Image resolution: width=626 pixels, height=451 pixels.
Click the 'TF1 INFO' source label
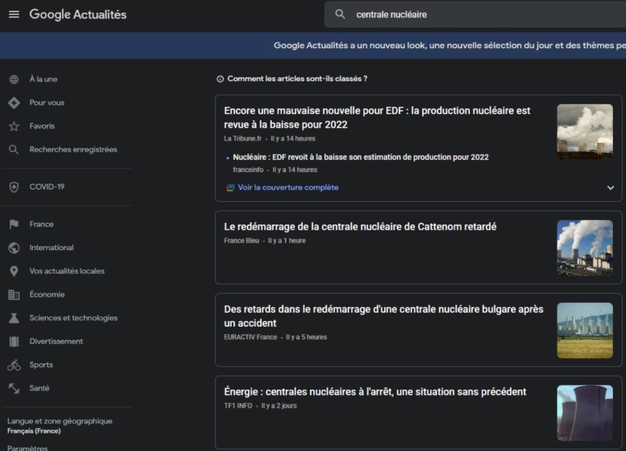238,406
